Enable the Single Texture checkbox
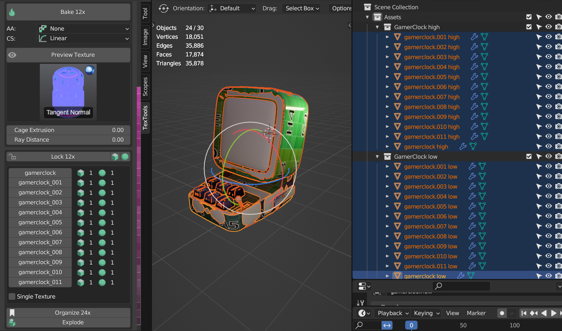This screenshot has width=562, height=331. (x=12, y=296)
